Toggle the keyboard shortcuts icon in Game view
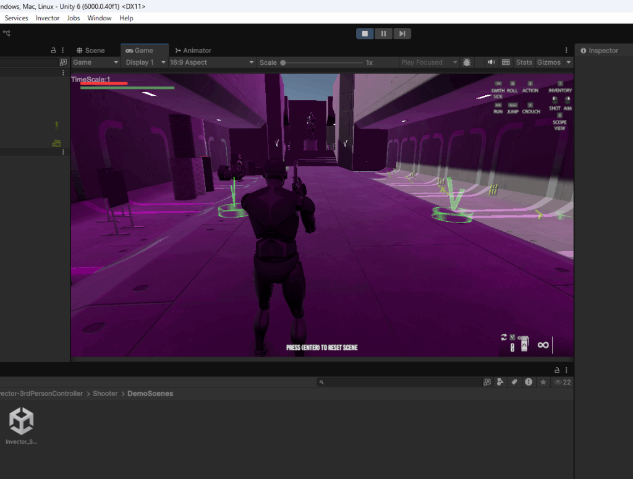 [x=506, y=62]
